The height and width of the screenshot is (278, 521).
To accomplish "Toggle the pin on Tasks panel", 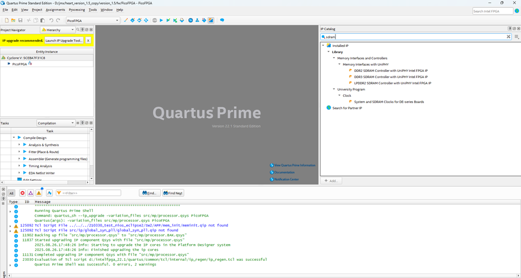I will [x=82, y=123].
